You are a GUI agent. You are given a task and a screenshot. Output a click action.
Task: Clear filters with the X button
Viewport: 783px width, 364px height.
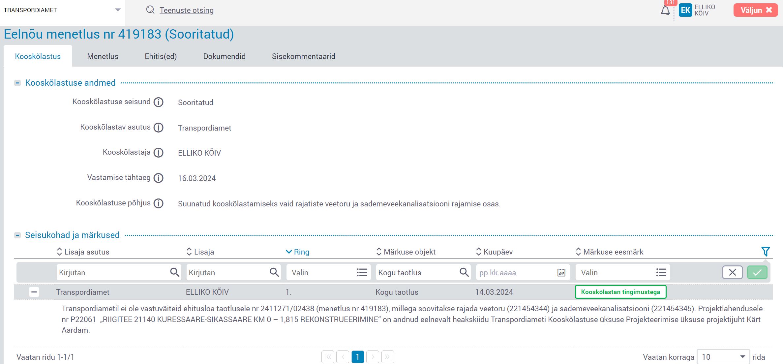[x=732, y=272]
